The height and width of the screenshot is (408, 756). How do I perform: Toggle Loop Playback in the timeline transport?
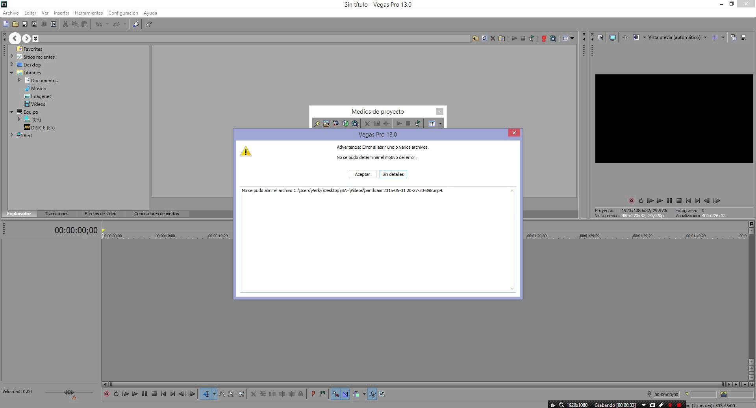coord(116,394)
